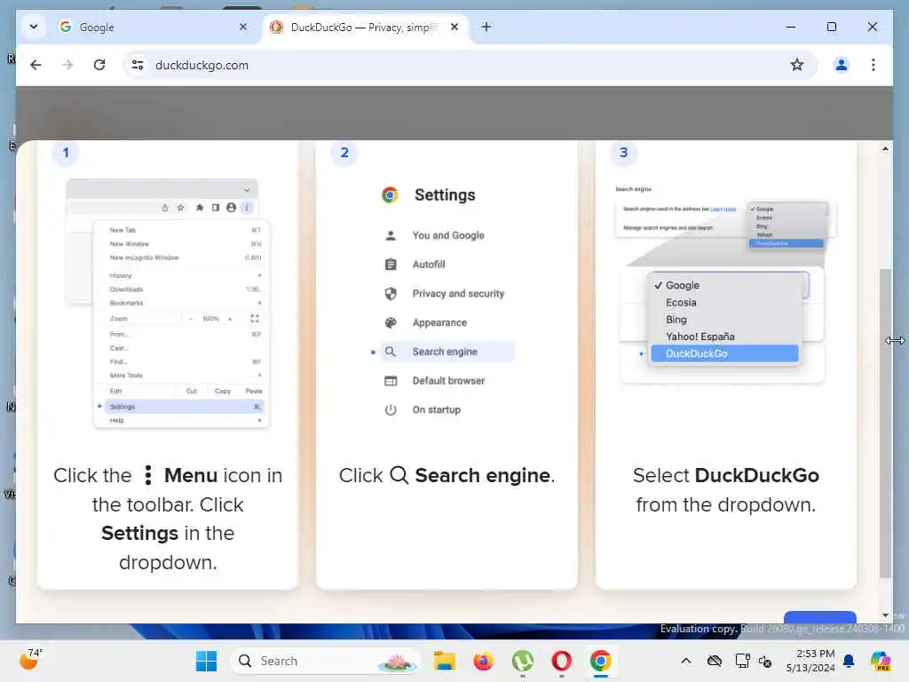Open a new tab with the plus button

pos(486,27)
